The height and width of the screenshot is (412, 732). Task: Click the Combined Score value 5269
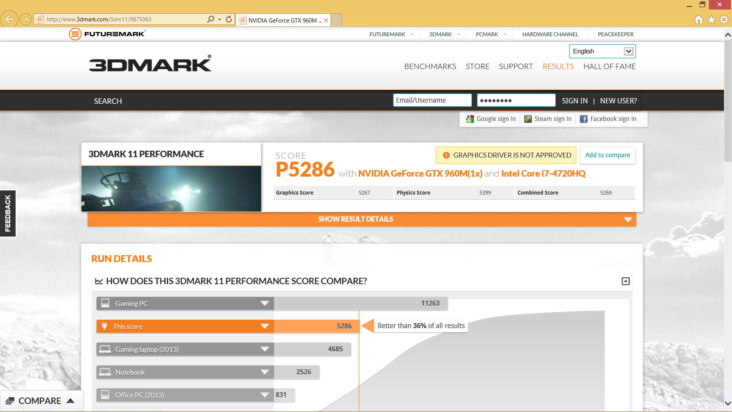click(x=606, y=193)
